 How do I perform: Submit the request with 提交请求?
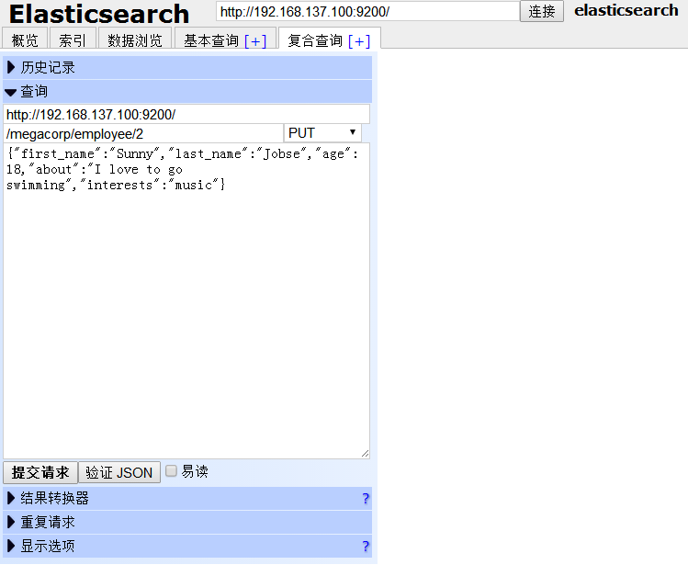pyautogui.click(x=40, y=472)
